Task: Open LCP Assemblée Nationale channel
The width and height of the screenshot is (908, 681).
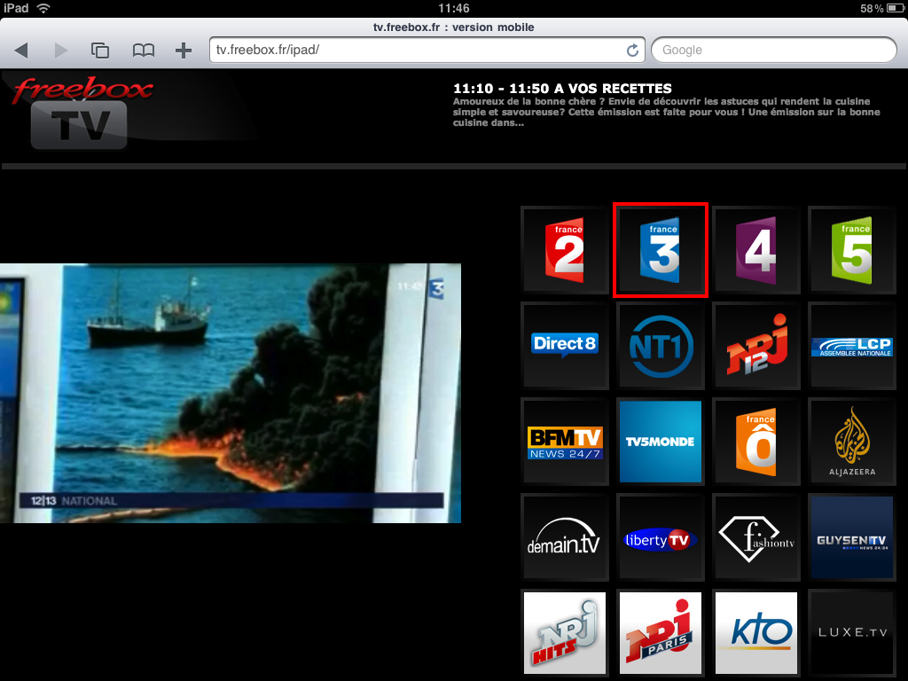Action: pos(852,346)
